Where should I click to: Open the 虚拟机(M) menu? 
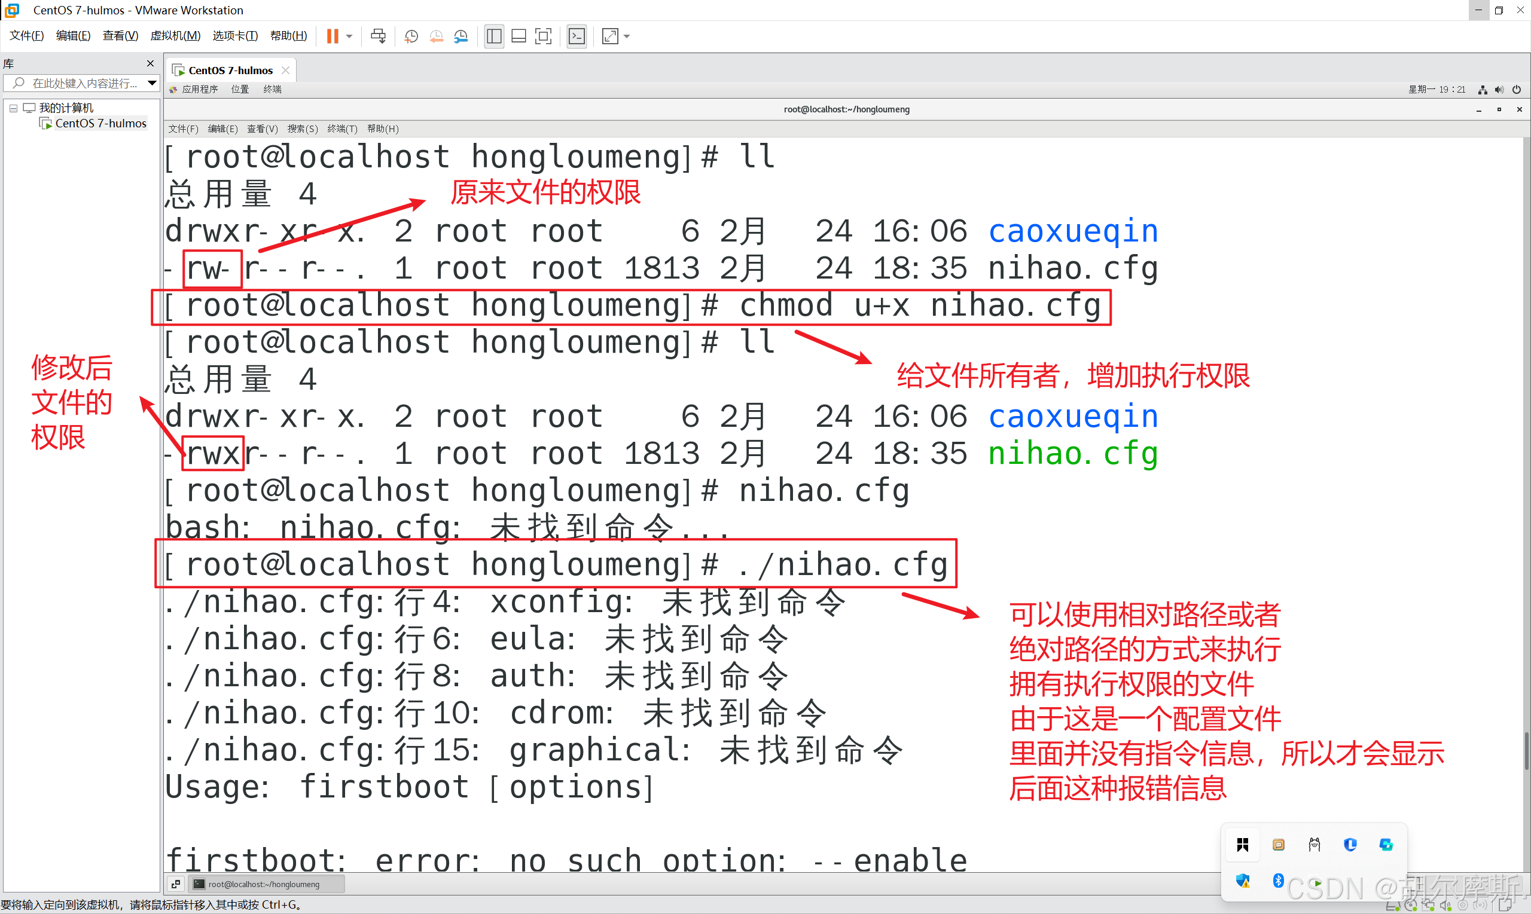coord(175,36)
